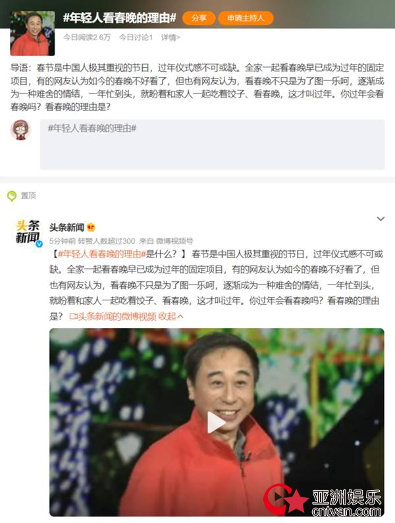The width and height of the screenshot is (395, 523).
Task: Click the 今日阅读2.6万 read count
Action: pos(87,38)
